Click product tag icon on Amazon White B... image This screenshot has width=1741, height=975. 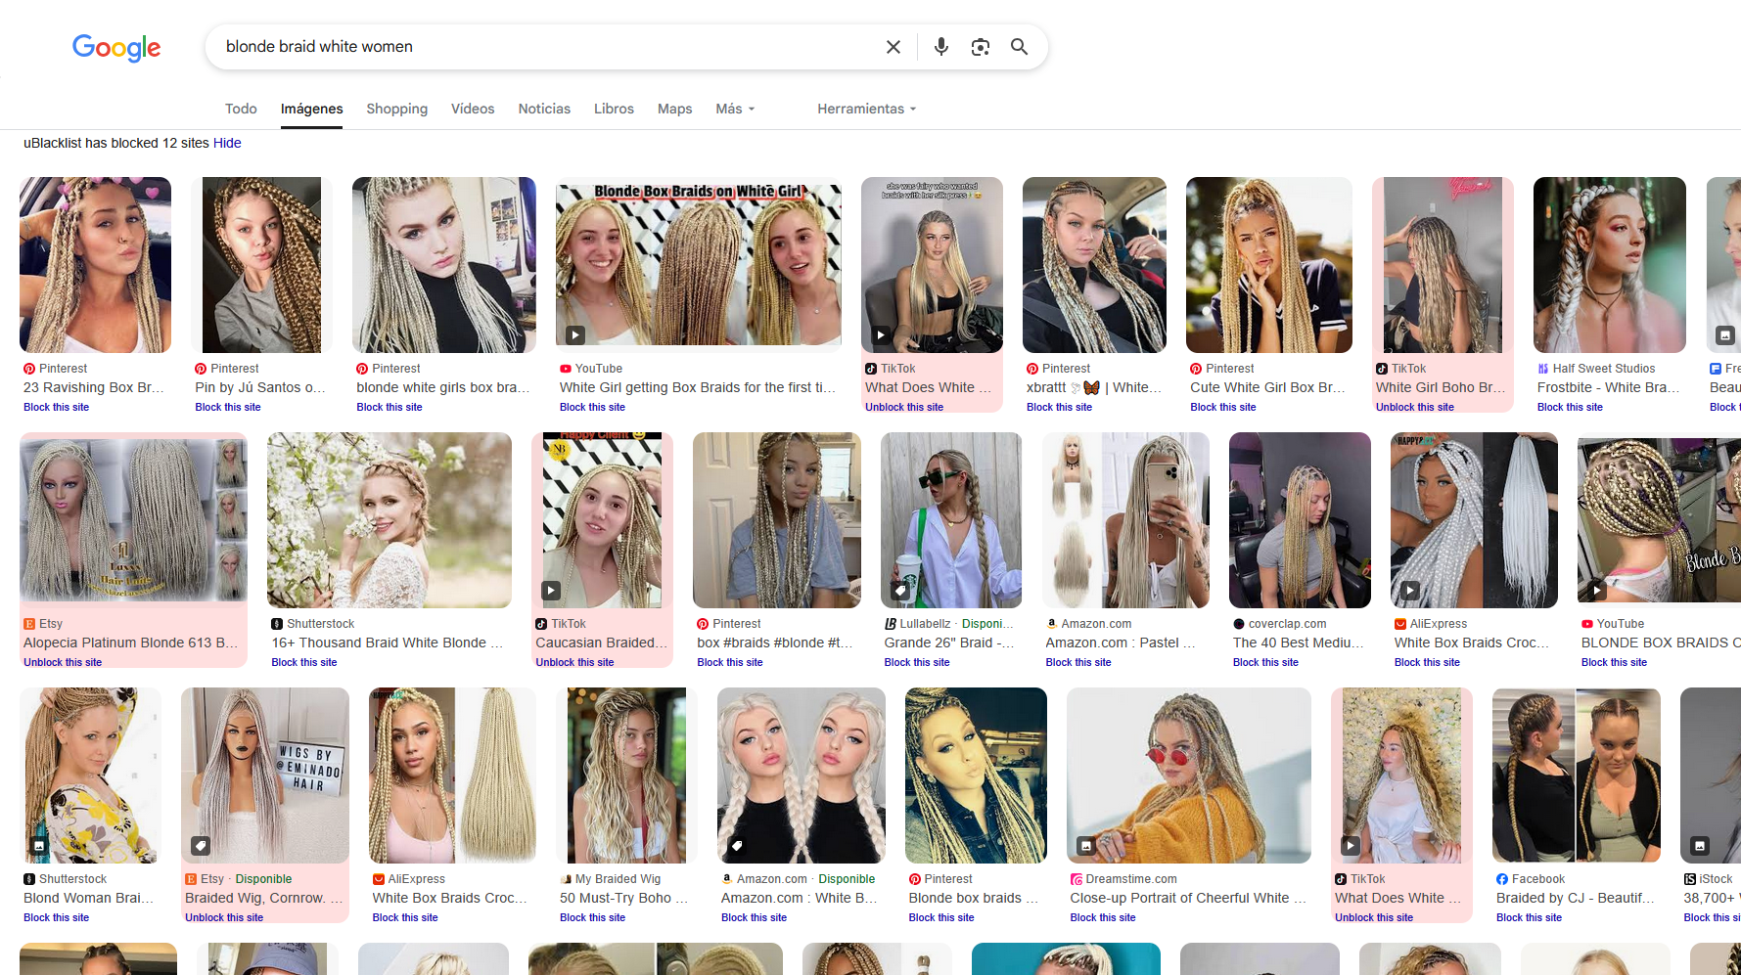point(737,846)
